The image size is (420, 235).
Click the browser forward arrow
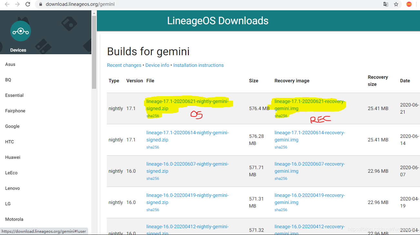pyautogui.click(x=17, y=4)
